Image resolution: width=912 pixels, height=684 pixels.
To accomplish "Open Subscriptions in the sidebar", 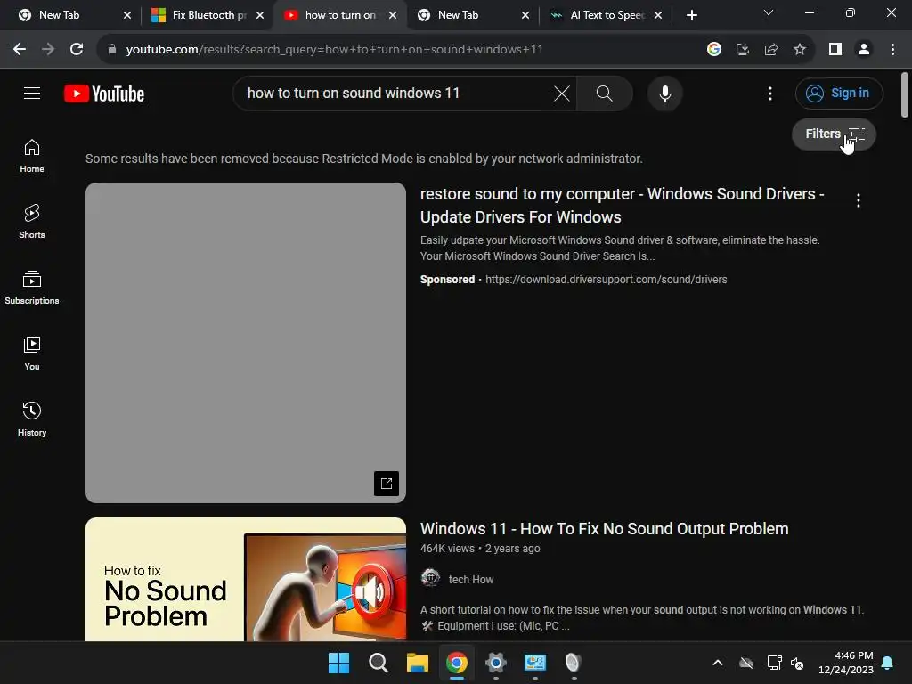I will (32, 288).
